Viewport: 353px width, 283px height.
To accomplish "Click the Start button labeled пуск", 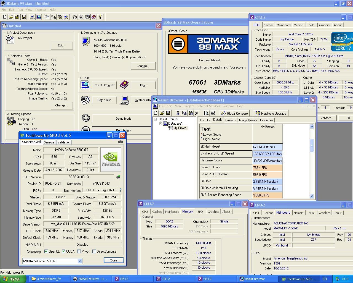I will pyautogui.click(x=13, y=279).
